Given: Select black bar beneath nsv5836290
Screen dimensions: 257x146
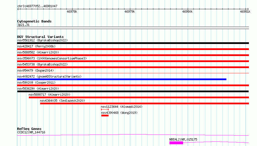Looking at the screenshot, I should pos(133,91).
